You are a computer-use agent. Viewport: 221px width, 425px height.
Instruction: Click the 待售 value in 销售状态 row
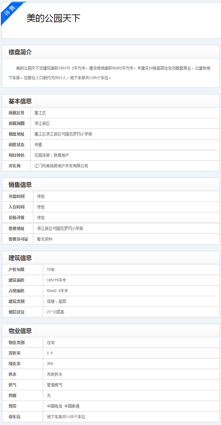(x=38, y=144)
